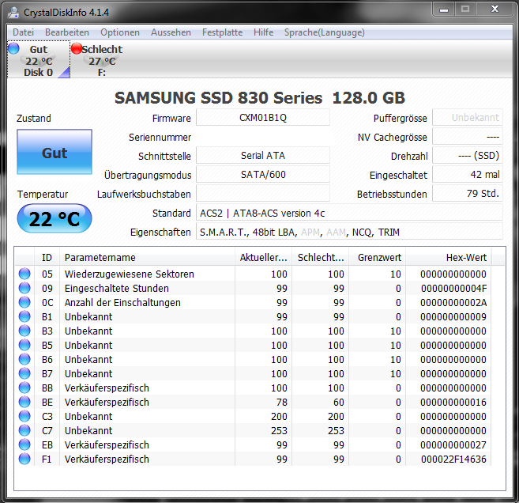
Task: Open the Hilfe menu
Action: (264, 32)
